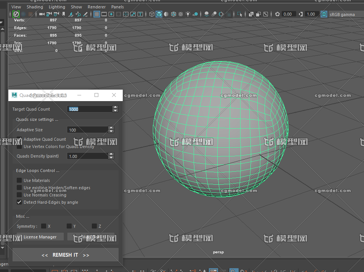Image resolution: width=364 pixels, height=272 pixels.
Task: Click the isolate select icon
Action: [240, 14]
